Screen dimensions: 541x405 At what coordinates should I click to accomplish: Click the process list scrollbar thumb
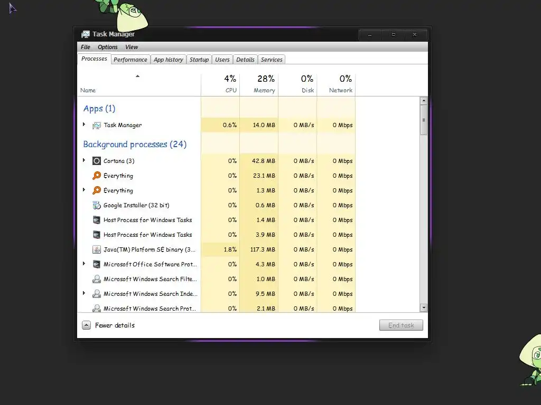coord(424,120)
